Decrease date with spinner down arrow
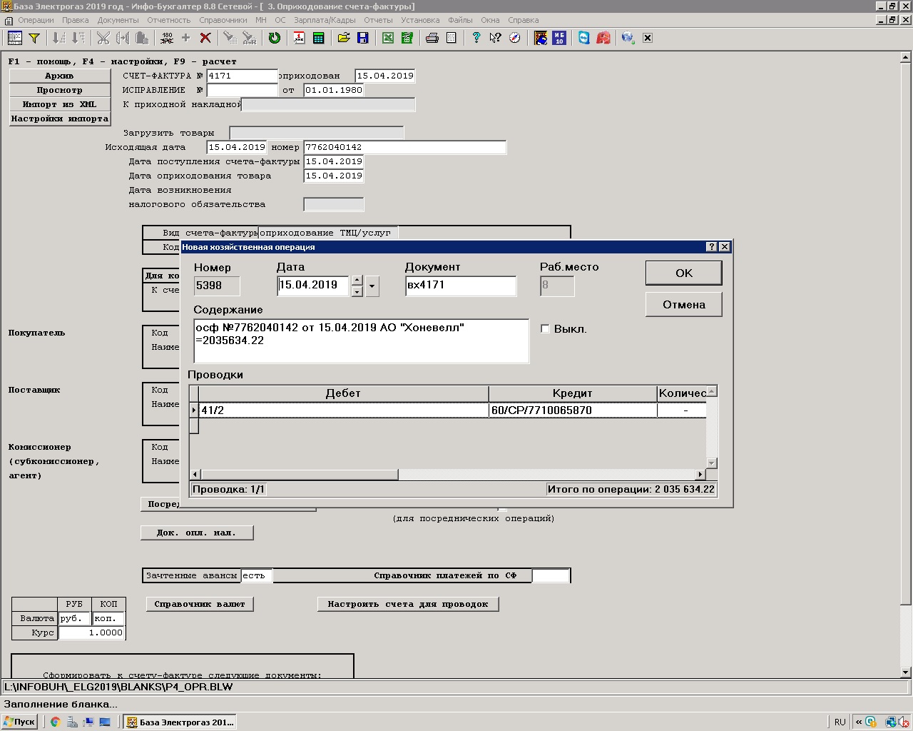The width and height of the screenshot is (913, 731). [357, 291]
